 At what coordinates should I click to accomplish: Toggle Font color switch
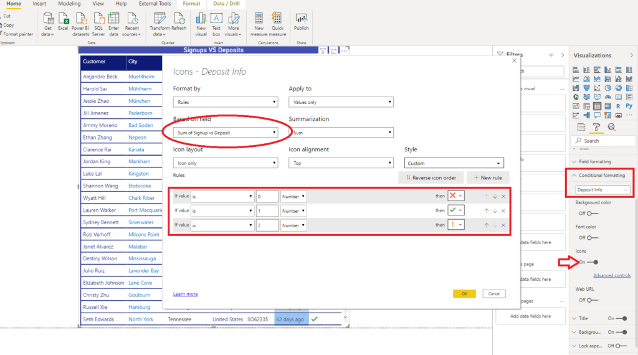[x=593, y=238]
